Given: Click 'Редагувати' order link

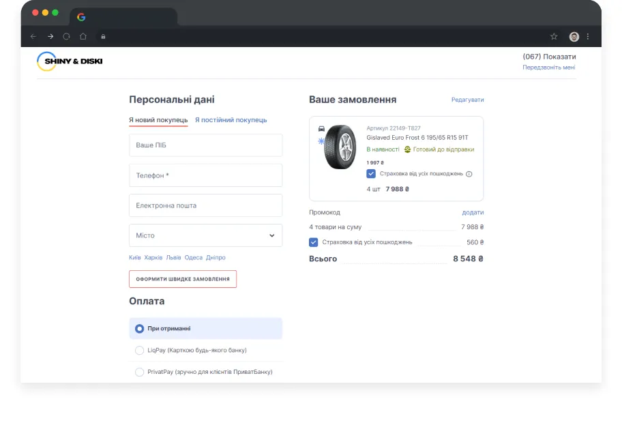Looking at the screenshot, I should 467,100.
